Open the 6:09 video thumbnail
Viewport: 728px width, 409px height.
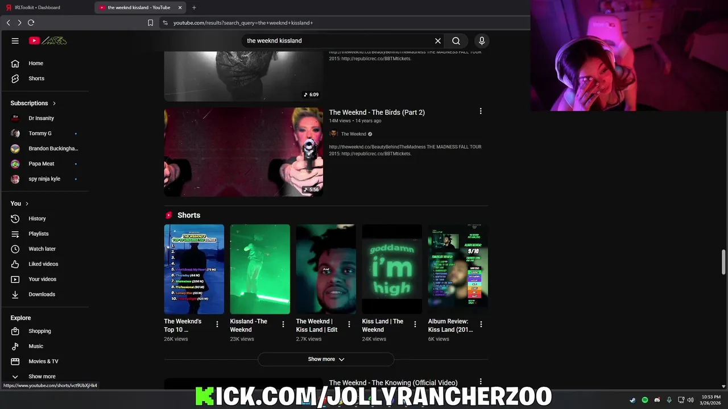pyautogui.click(x=243, y=76)
